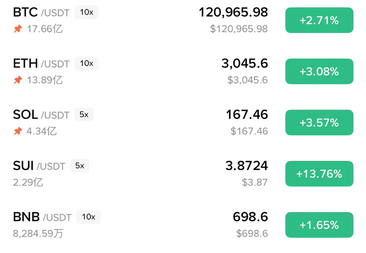Open the BNB/USDT trading pair
The width and height of the screenshot is (366, 253).
(42, 217)
